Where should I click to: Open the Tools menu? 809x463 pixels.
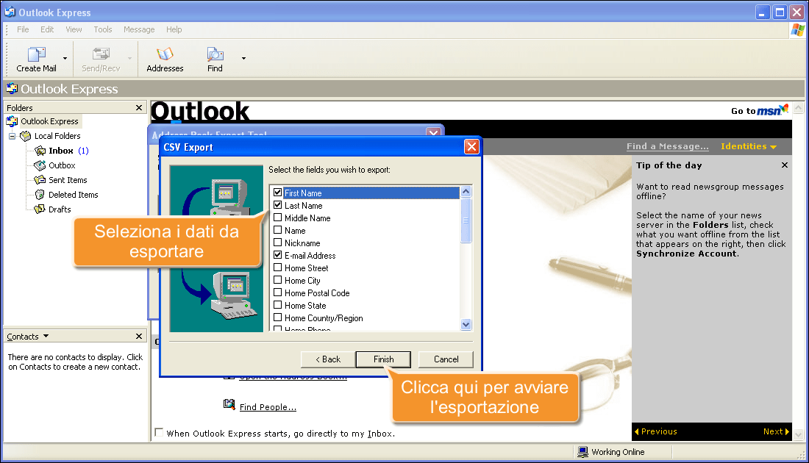click(103, 29)
